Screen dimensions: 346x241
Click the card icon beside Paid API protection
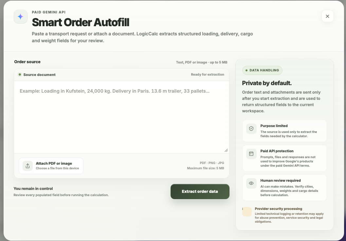point(251,154)
